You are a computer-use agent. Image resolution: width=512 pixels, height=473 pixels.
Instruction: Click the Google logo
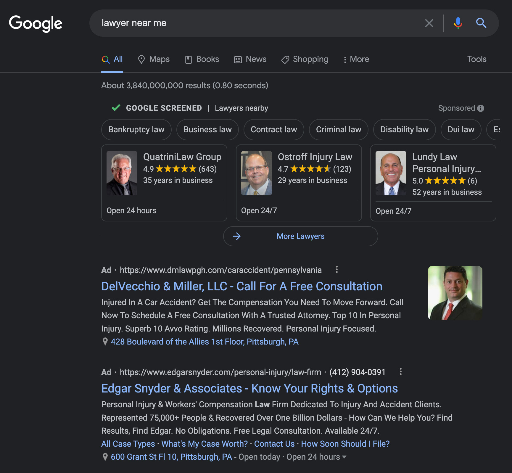(x=36, y=23)
